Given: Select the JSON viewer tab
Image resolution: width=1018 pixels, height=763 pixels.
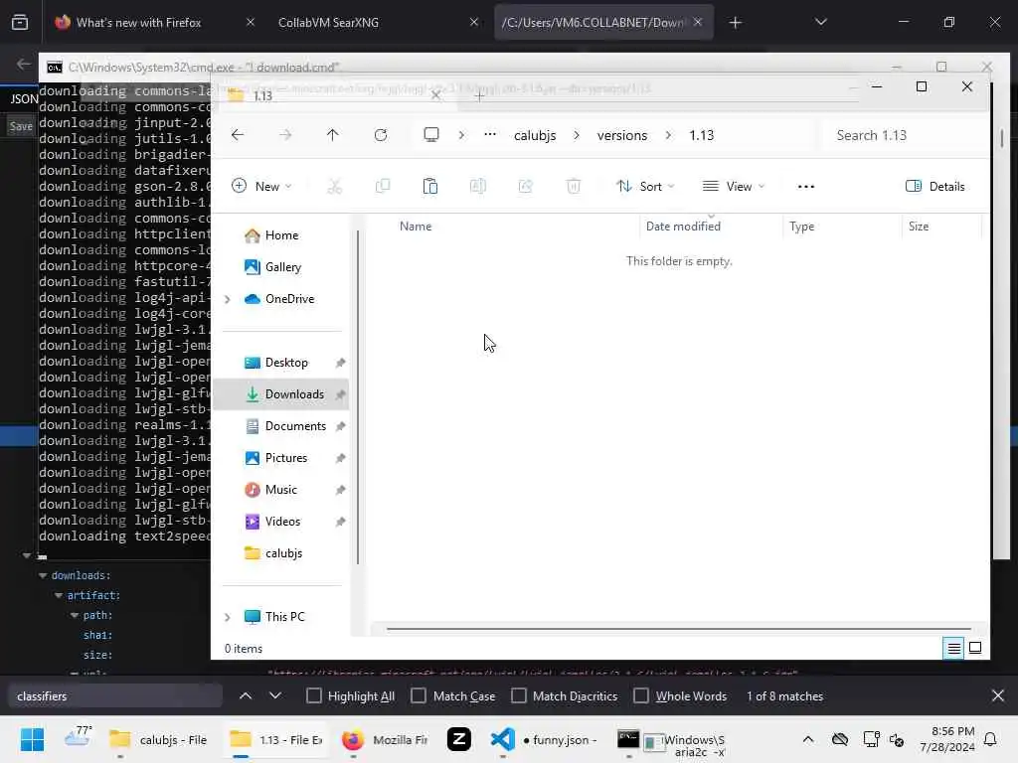Looking at the screenshot, I should coord(24,99).
